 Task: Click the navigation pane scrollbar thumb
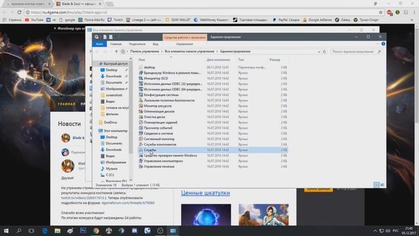[x=131, y=108]
